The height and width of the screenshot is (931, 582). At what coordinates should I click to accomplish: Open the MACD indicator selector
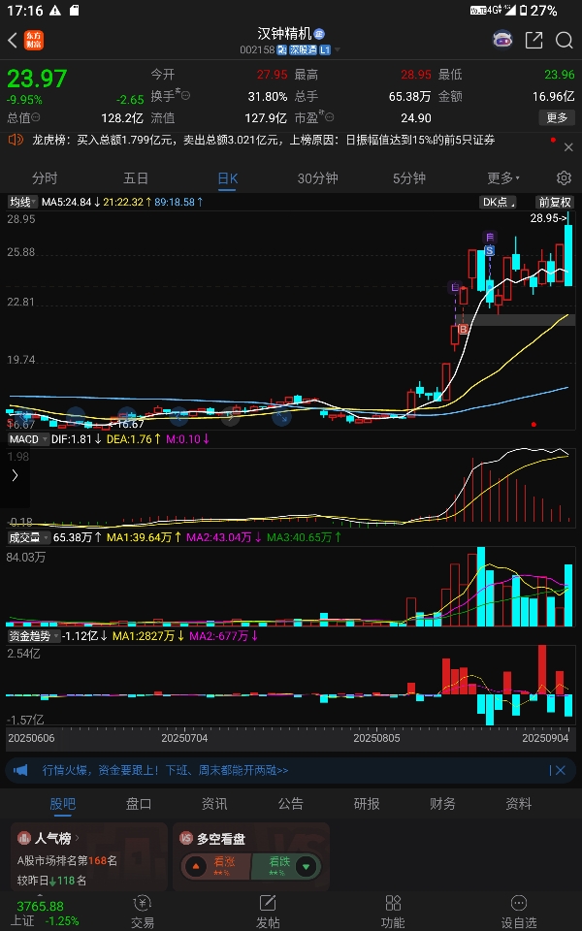pos(27,439)
